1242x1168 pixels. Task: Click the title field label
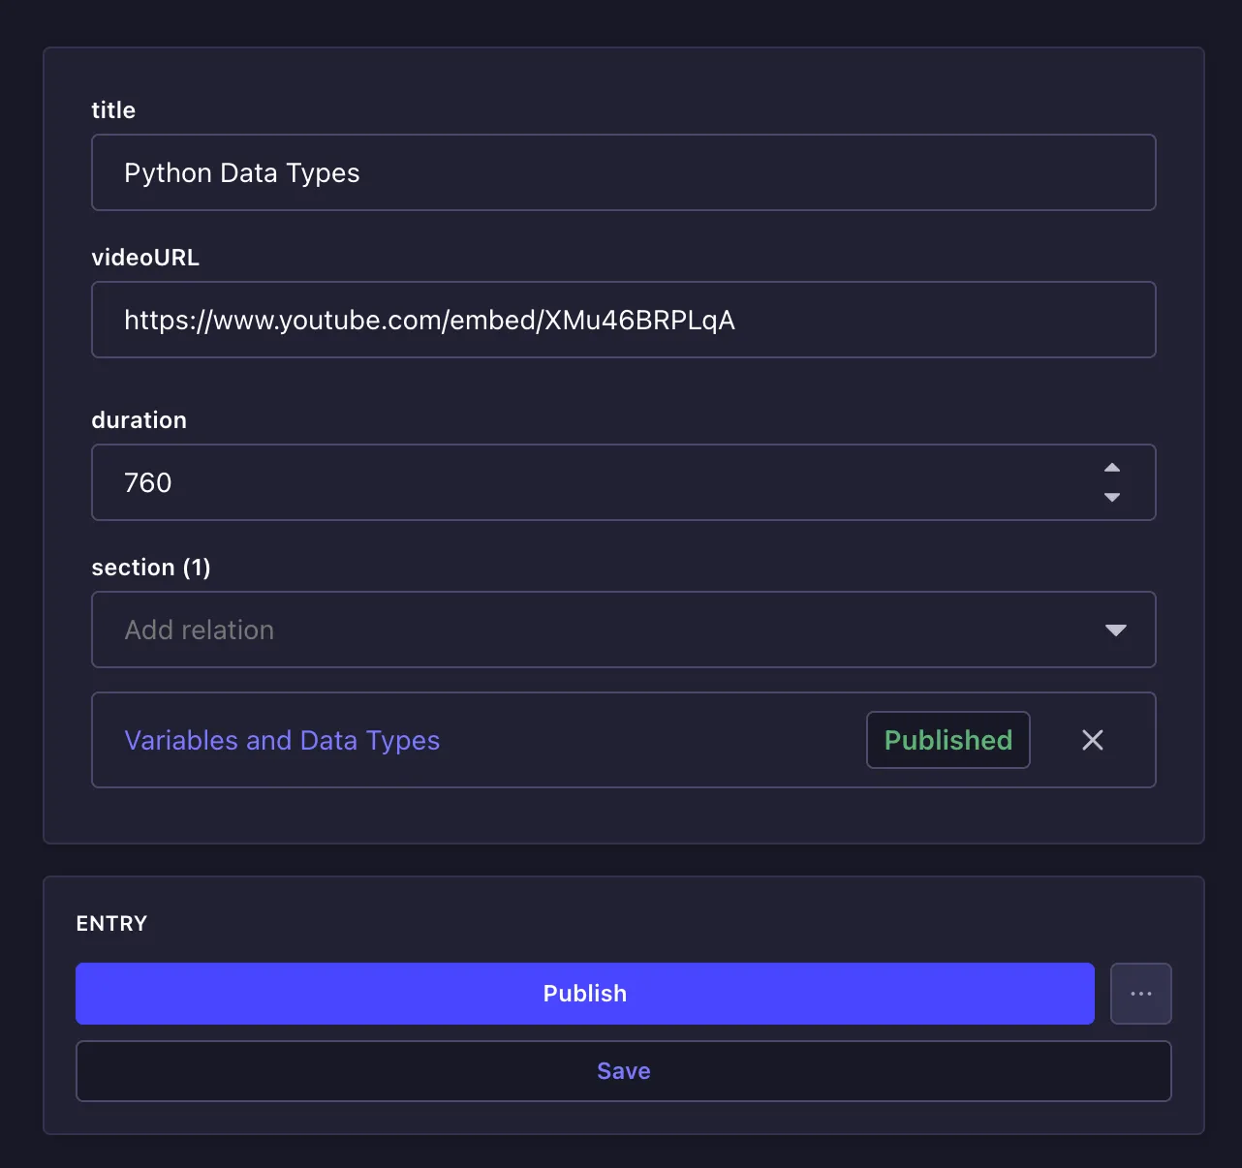[113, 110]
